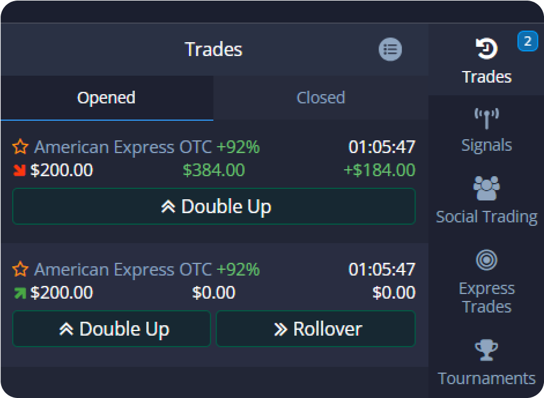
Task: Open the Tournaments trophy icon
Action: click(486, 350)
